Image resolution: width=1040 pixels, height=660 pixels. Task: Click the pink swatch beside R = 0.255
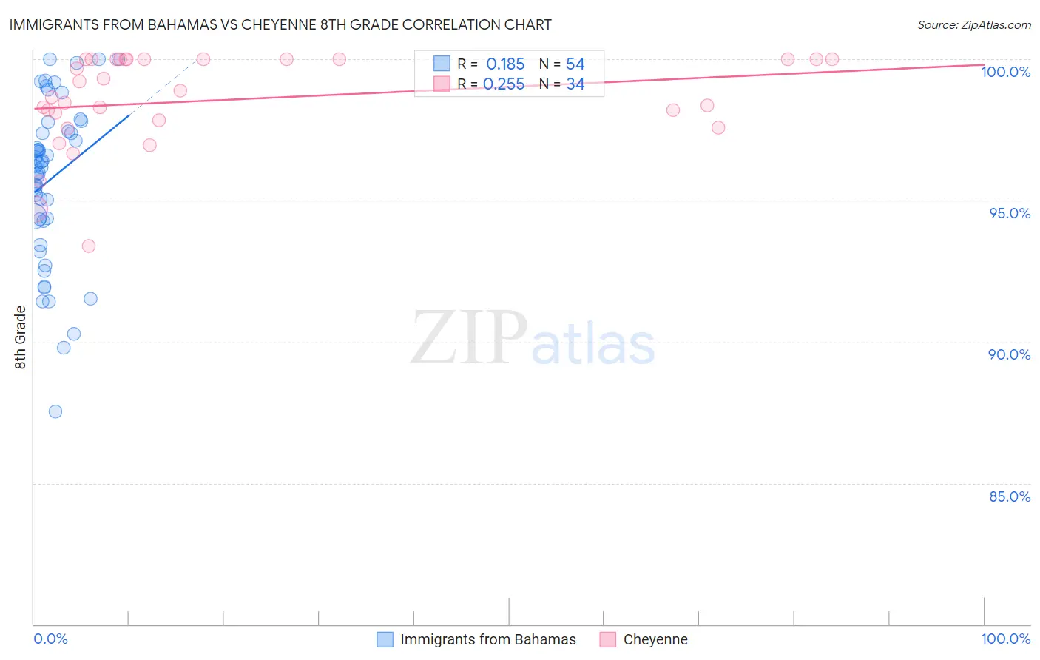[x=442, y=84]
